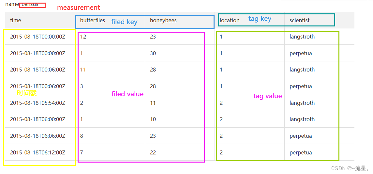The width and height of the screenshot is (373, 174).
Task: Click the 2015-08-18T06:12:00Z timestamp cell
Action: (x=37, y=152)
